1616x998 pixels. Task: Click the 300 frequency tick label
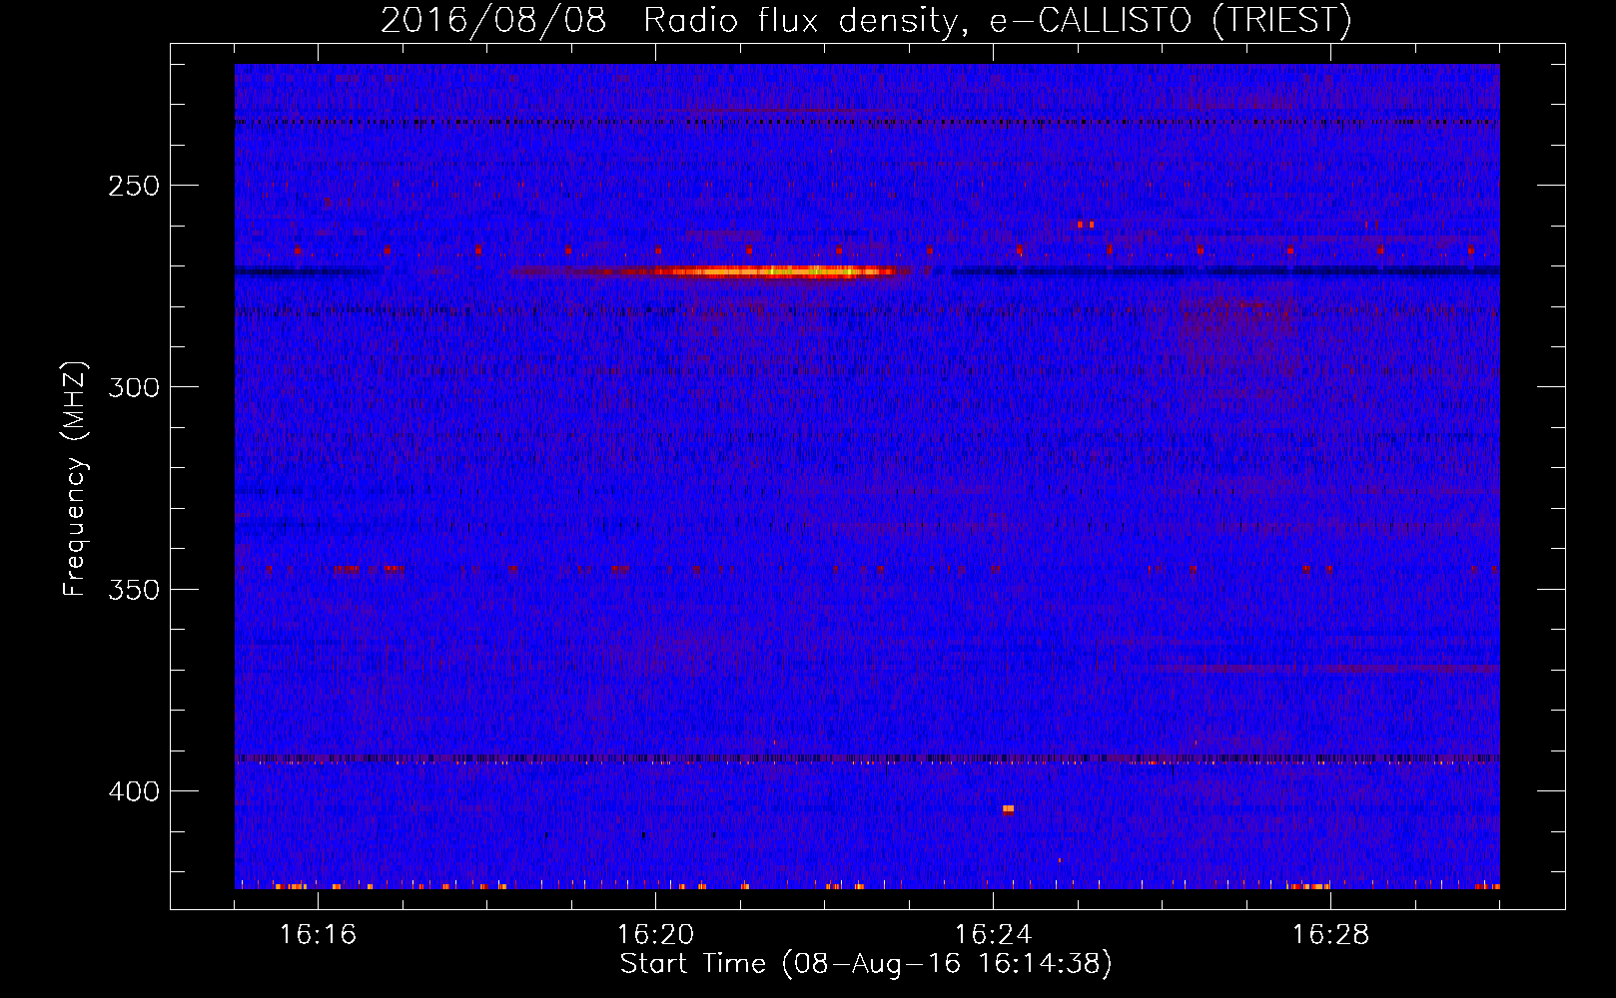tap(134, 387)
